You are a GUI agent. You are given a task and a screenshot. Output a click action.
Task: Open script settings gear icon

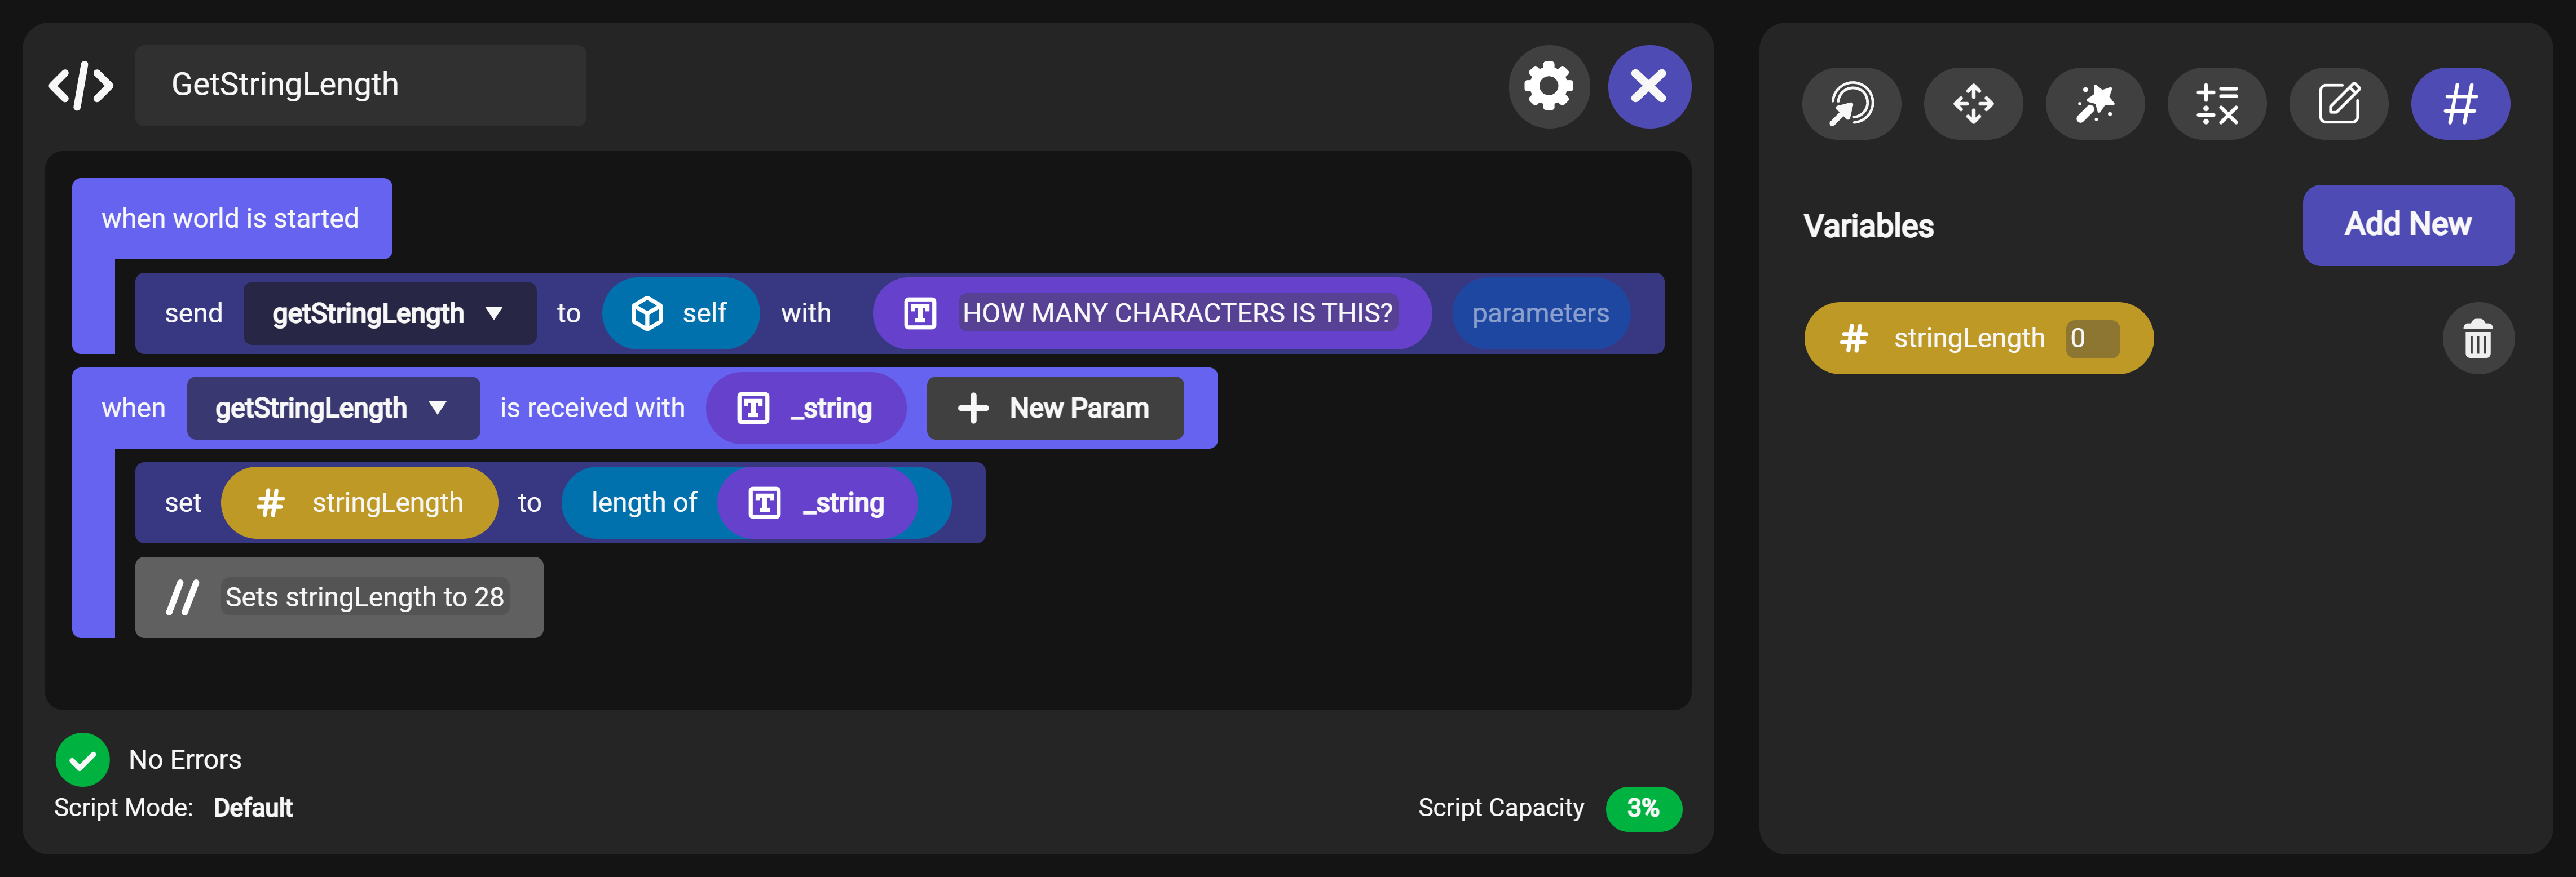coord(1548,87)
